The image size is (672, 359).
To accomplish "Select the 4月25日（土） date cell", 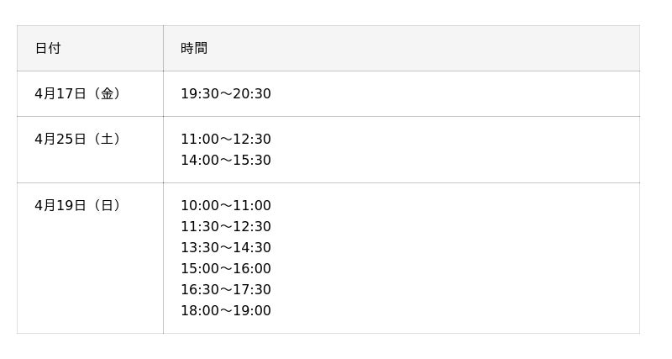I will click(77, 139).
